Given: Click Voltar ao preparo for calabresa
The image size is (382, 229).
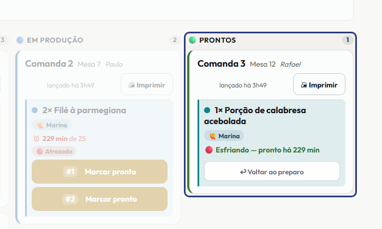Looking at the screenshot, I should coord(272,172).
